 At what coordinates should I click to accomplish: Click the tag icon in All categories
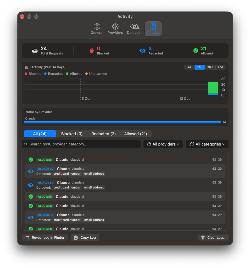[192, 144]
